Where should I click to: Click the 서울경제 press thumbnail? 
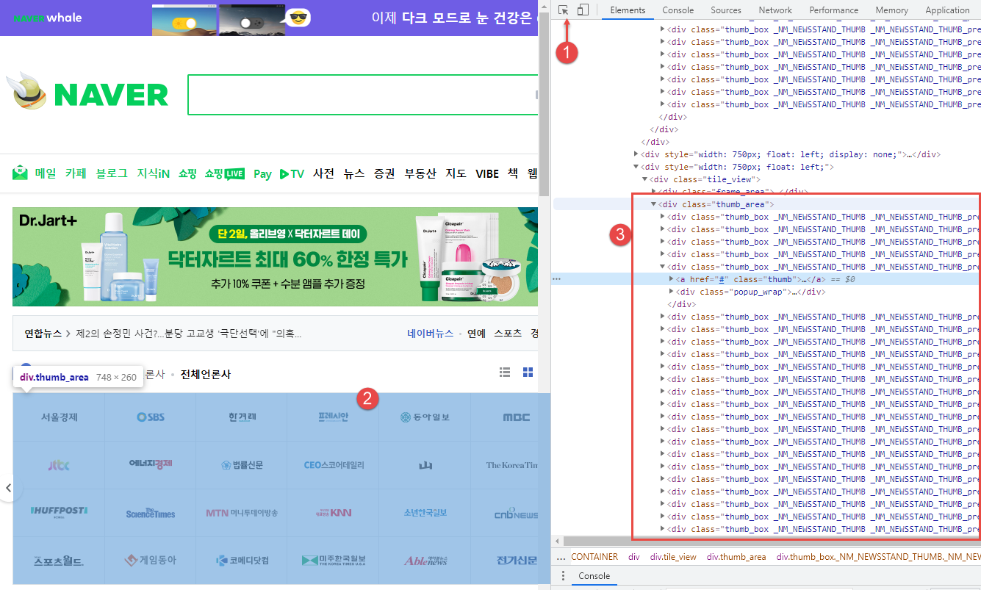(59, 417)
